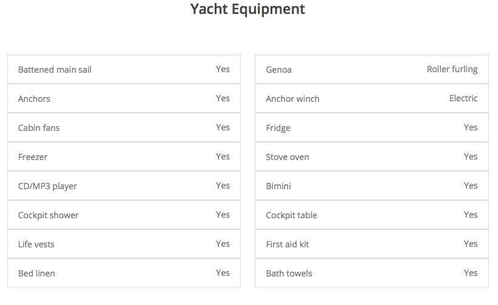The height and width of the screenshot is (305, 498).
Task: Select the Battened main sail row
Action: tap(124, 70)
